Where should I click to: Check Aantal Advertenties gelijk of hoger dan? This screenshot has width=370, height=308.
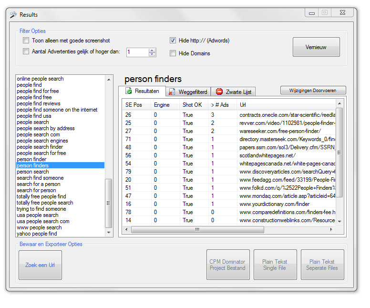(26, 51)
